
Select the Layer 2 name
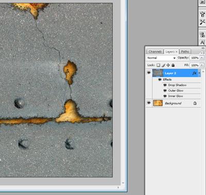[x=170, y=73]
